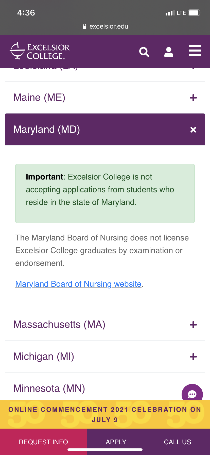Open the Minnesota (MN) accordion row
The width and height of the screenshot is (210, 455).
pos(49,388)
